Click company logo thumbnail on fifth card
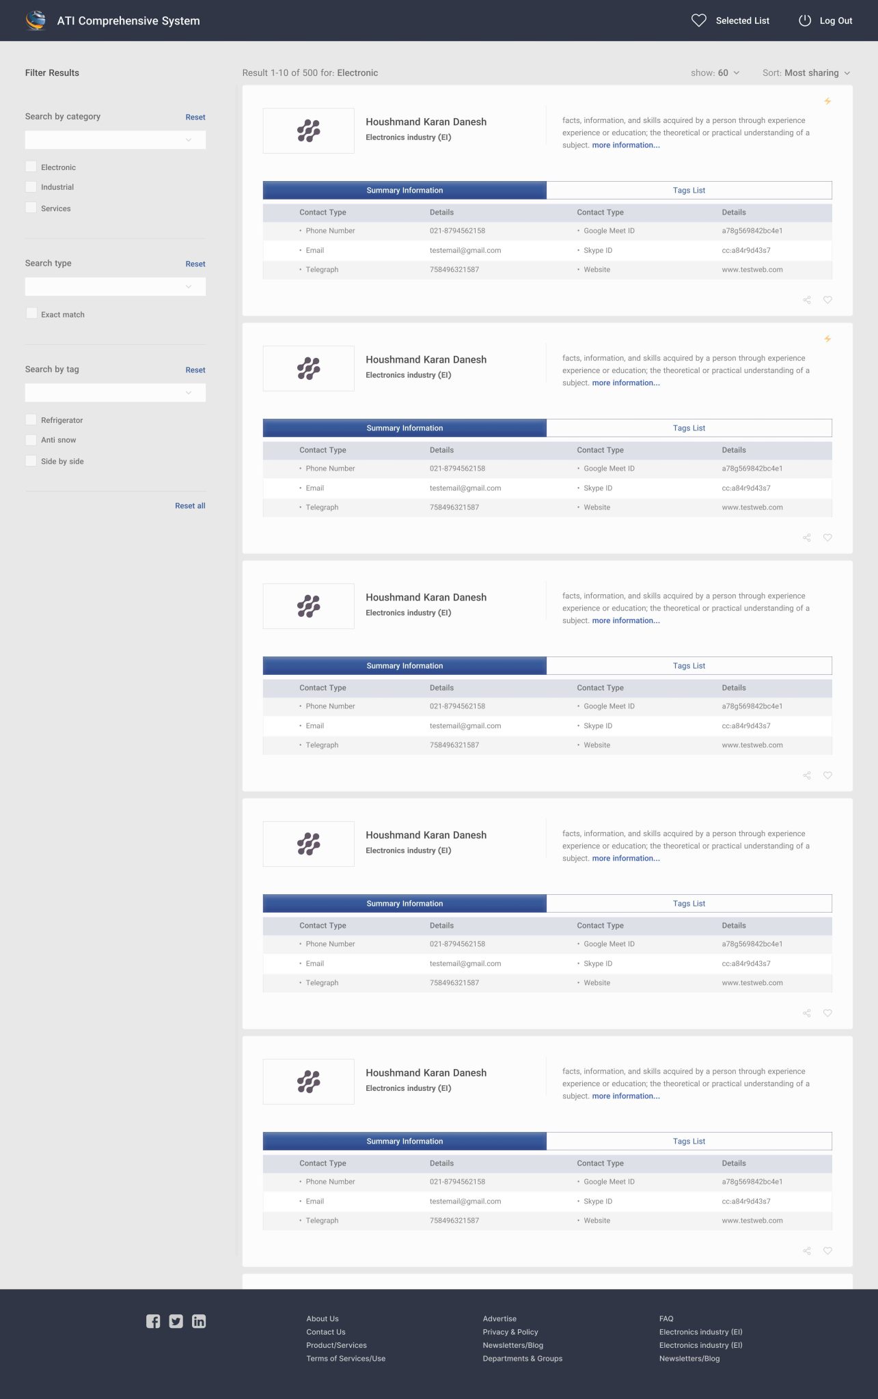The image size is (878, 1399). (309, 1081)
